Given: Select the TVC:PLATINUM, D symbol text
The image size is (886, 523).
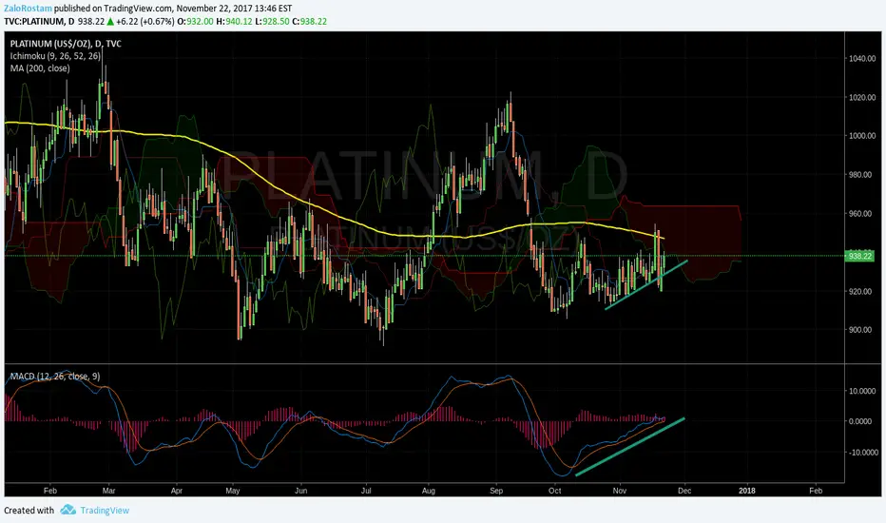Looking at the screenshot, I should 39,22.
